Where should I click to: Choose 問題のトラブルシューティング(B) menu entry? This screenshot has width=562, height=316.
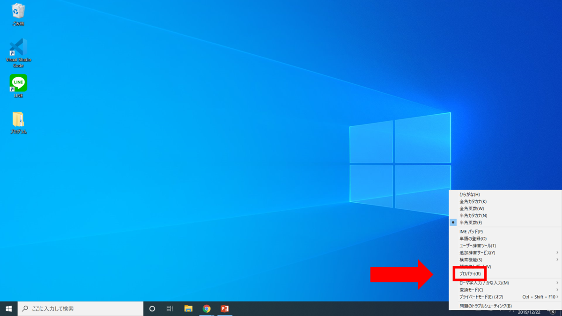(x=505, y=306)
